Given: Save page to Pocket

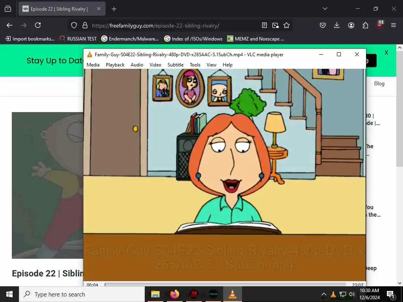Looking at the screenshot, I should click(323, 25).
